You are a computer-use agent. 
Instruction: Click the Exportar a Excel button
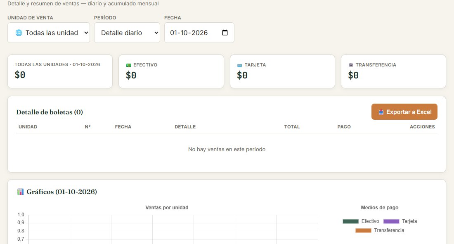click(x=404, y=112)
